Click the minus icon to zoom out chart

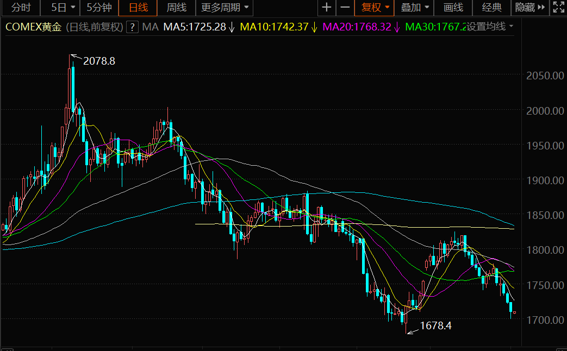345,8
